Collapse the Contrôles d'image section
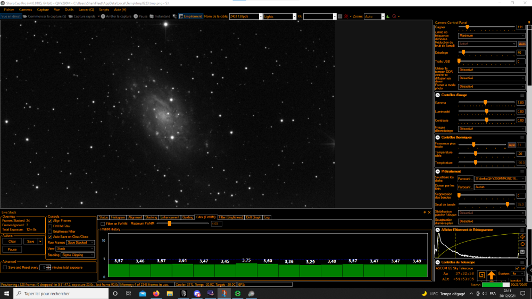The image size is (532, 299). click(x=438, y=95)
